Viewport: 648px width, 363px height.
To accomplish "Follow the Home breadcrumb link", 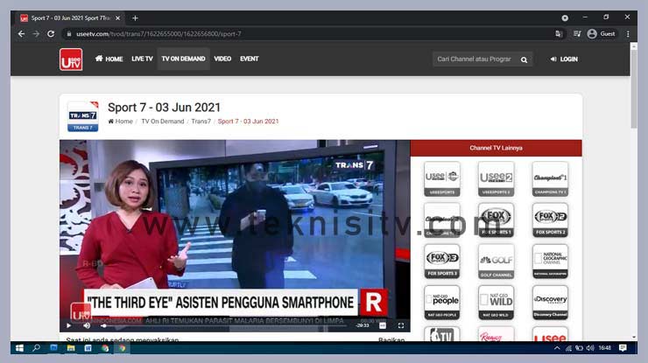I will [x=120, y=122].
